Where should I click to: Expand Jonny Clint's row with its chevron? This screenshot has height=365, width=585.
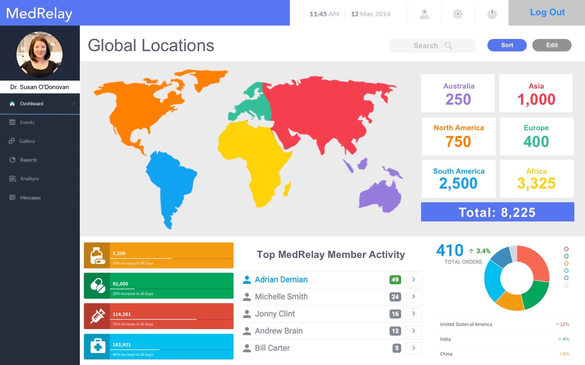pos(414,314)
